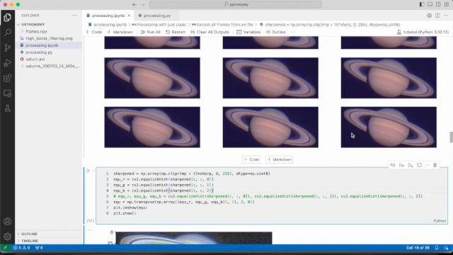The image size is (453, 255).
Task: Open cell output more actions ellipsis
Action: click(x=90, y=230)
